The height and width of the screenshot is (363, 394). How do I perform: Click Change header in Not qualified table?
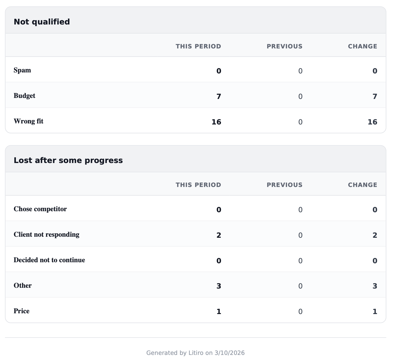coord(362,46)
